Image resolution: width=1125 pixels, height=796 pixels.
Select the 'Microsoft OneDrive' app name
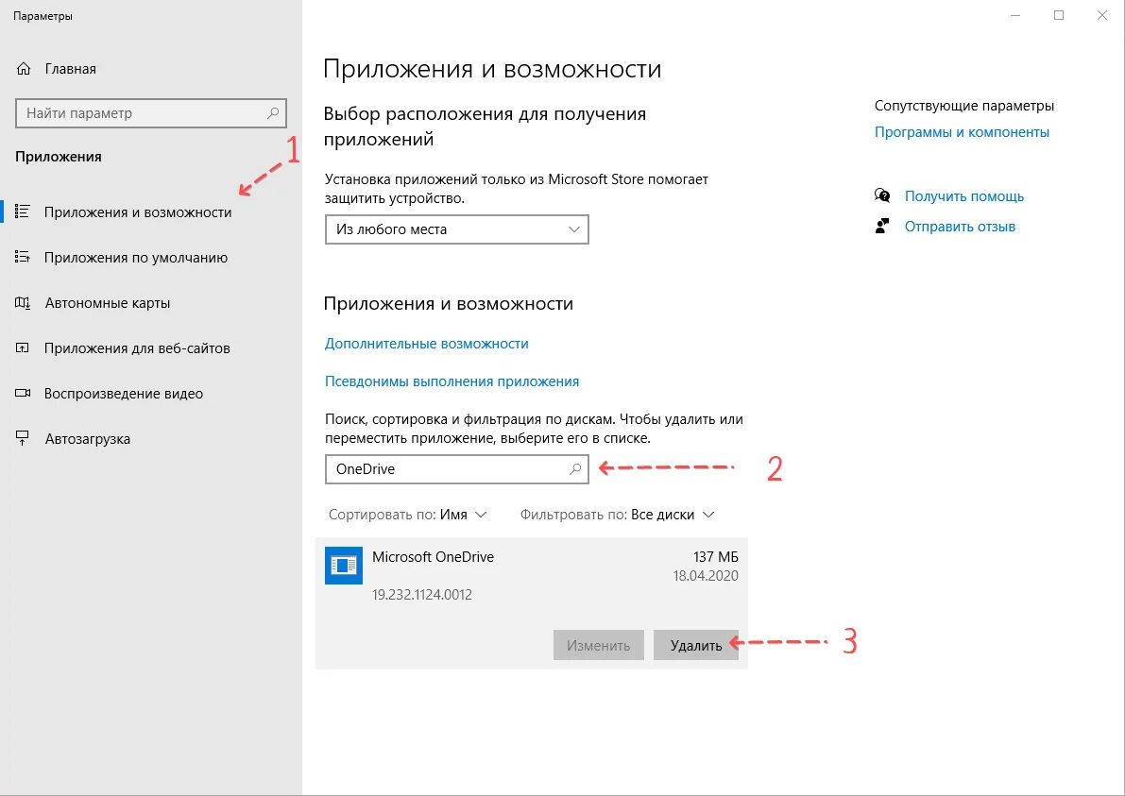pyautogui.click(x=433, y=556)
